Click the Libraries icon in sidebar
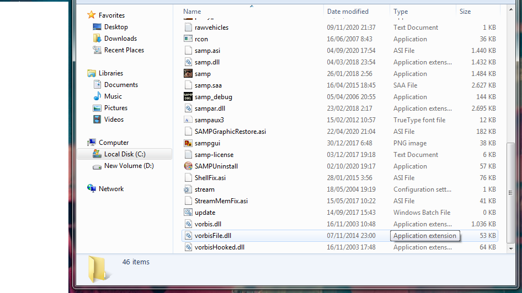Image resolution: width=522 pixels, height=293 pixels. coord(91,73)
